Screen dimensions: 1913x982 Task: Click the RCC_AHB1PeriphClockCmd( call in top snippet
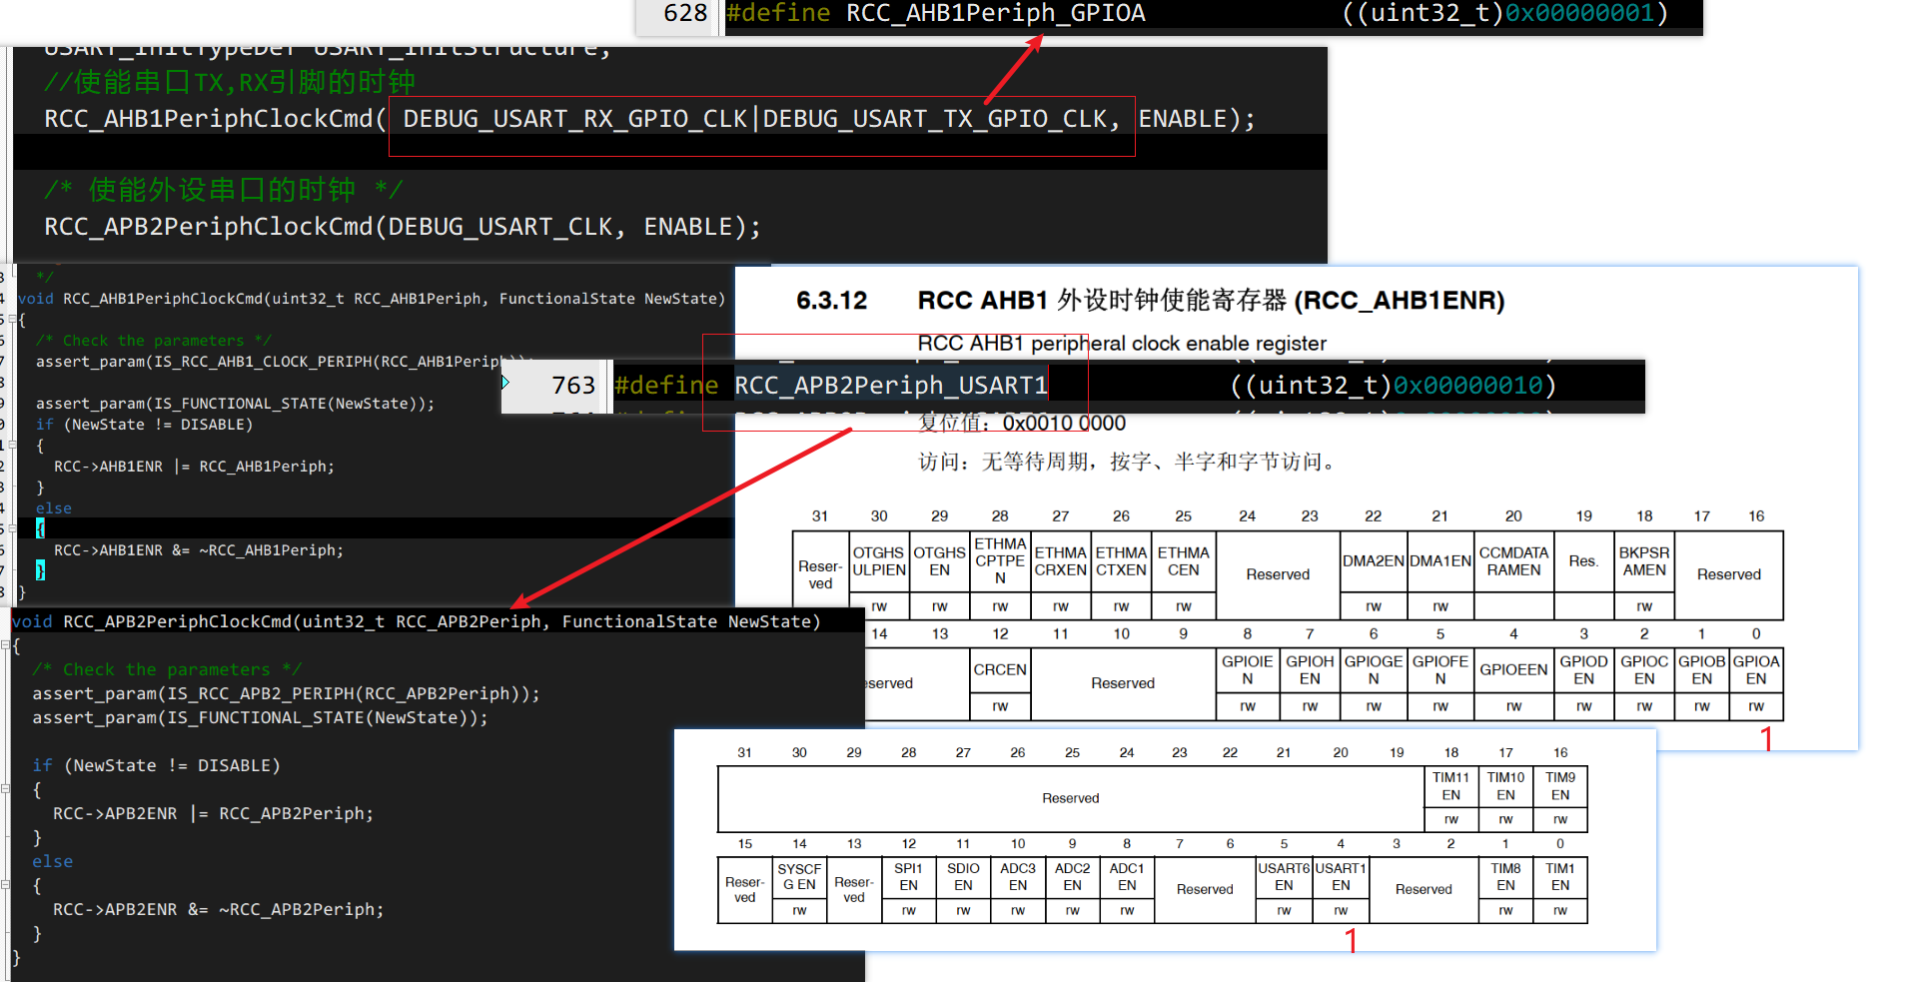(215, 119)
